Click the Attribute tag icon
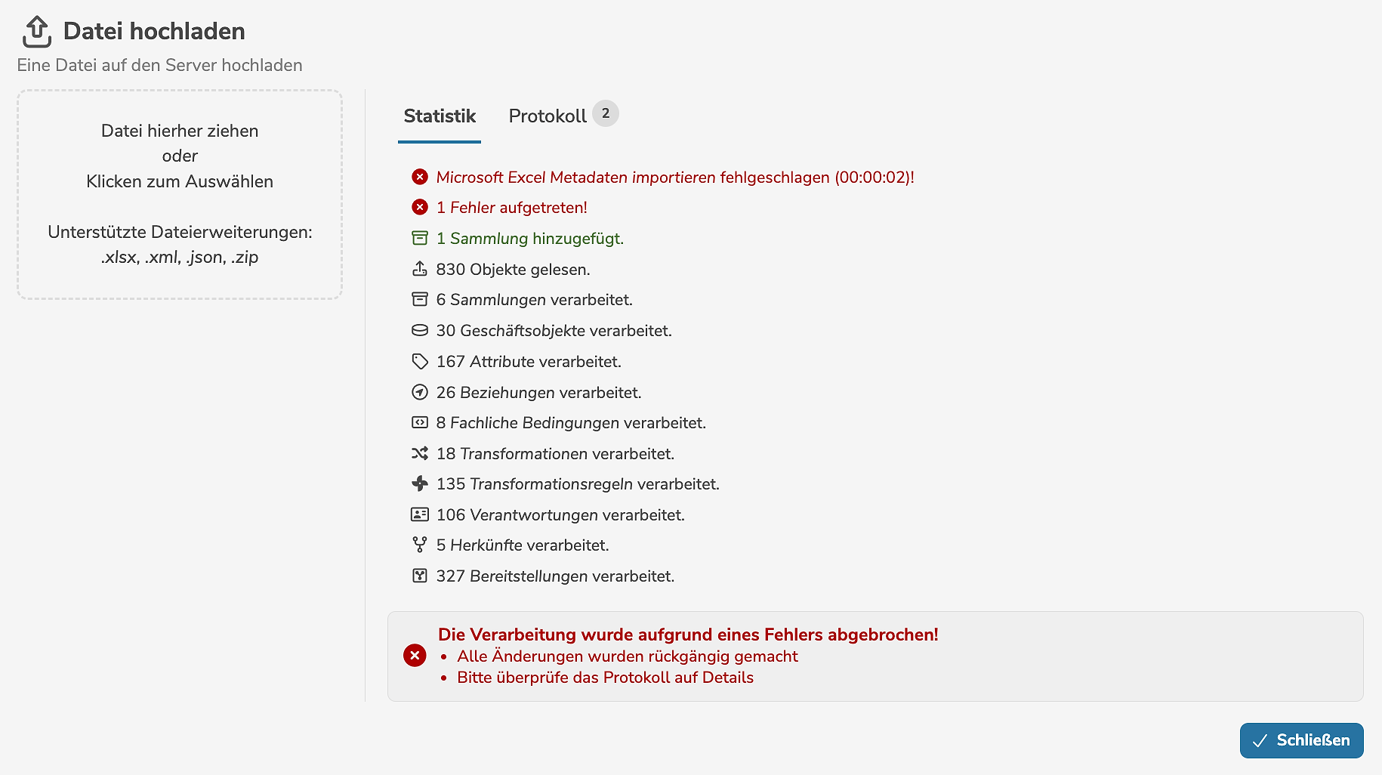This screenshot has width=1382, height=775. [420, 361]
